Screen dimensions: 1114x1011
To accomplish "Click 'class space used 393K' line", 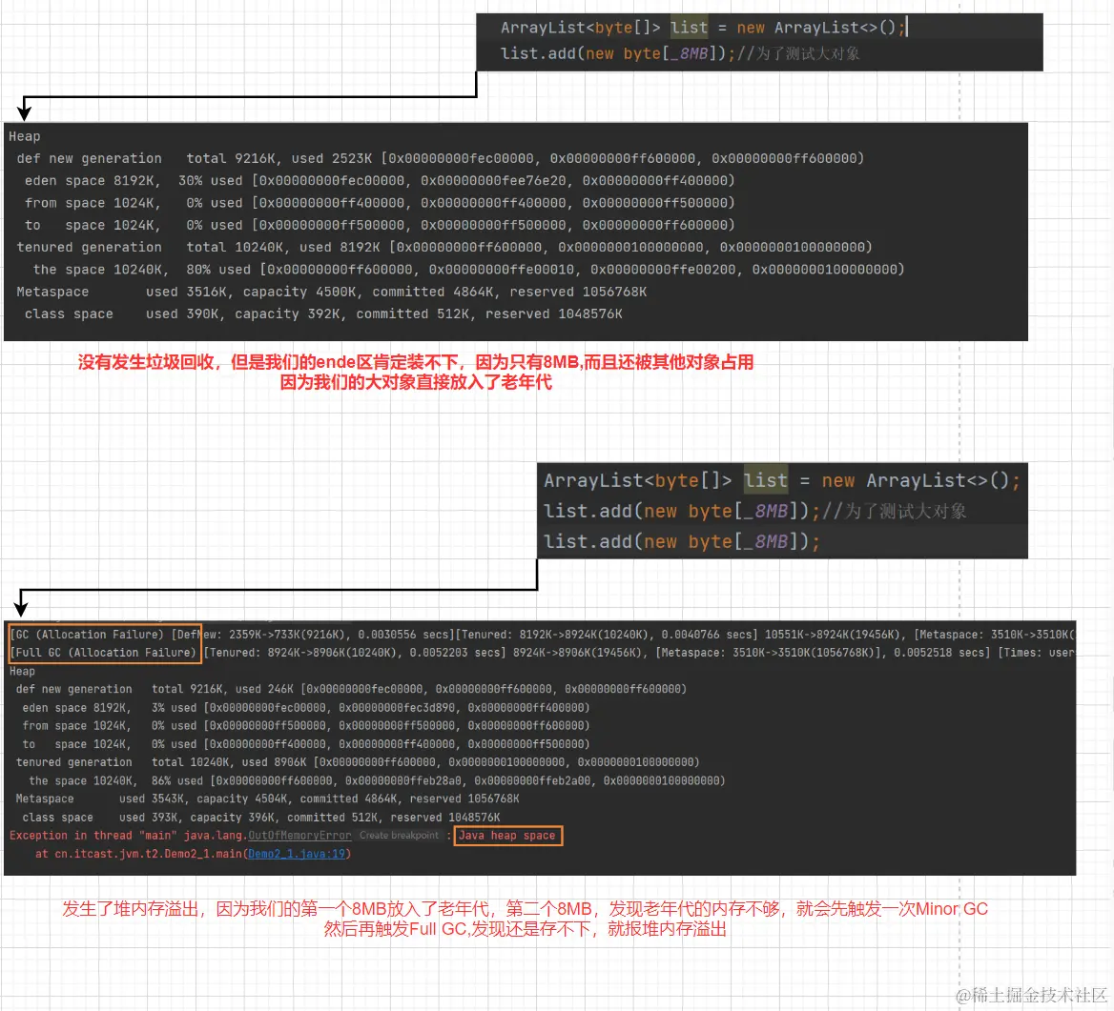I will pos(260,818).
